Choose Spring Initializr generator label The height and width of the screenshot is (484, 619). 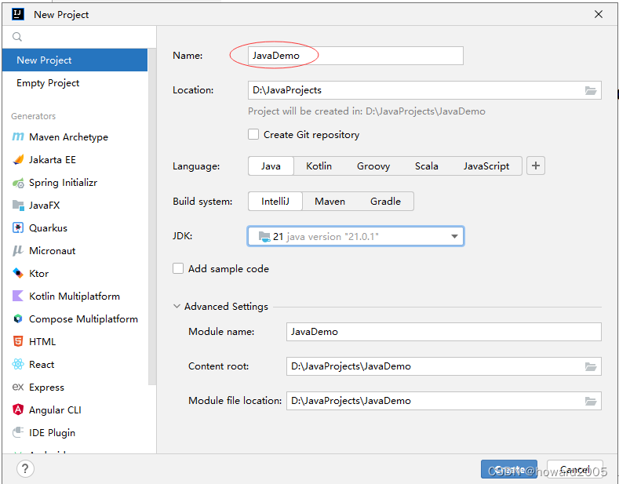64,183
